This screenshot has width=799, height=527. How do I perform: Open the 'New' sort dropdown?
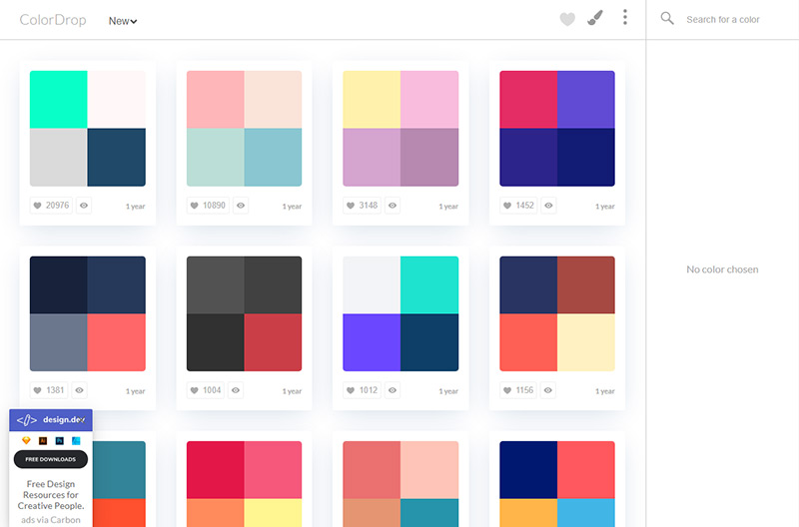point(122,21)
